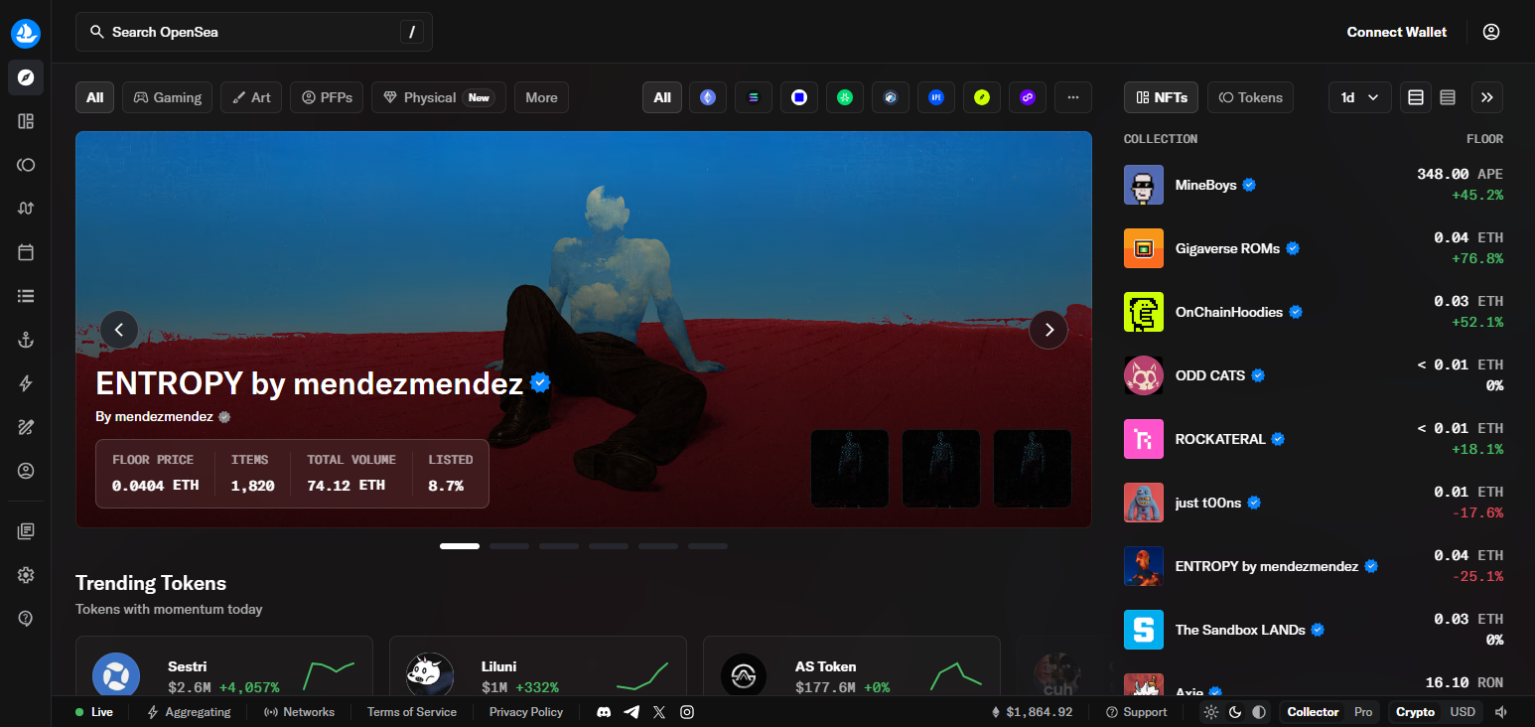Open the Sestri trending token card

224,667
